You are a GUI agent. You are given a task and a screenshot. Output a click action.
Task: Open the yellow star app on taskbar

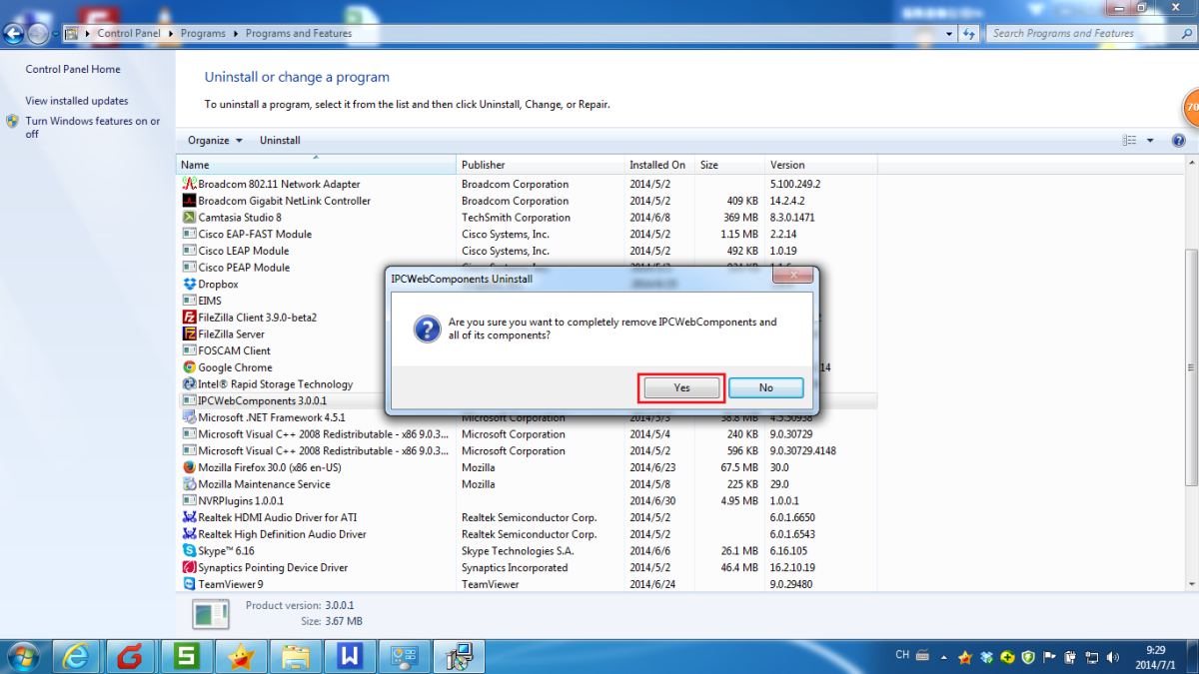point(241,656)
